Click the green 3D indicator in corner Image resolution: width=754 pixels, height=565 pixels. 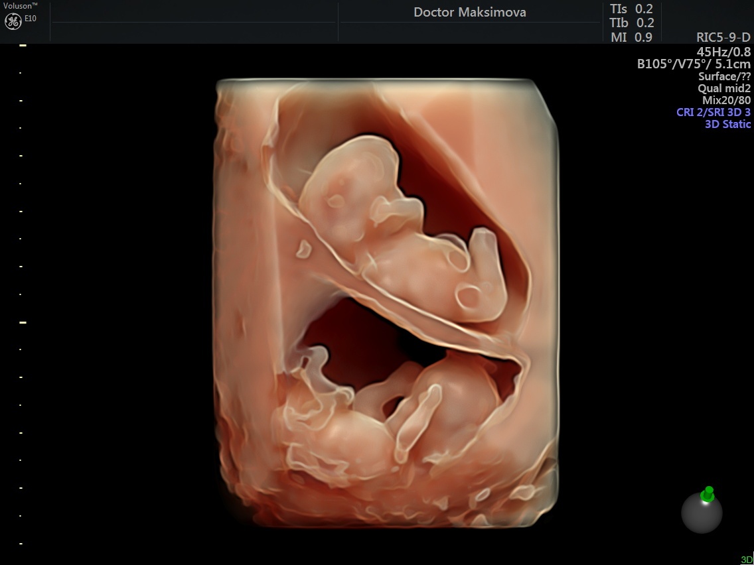pyautogui.click(x=747, y=560)
